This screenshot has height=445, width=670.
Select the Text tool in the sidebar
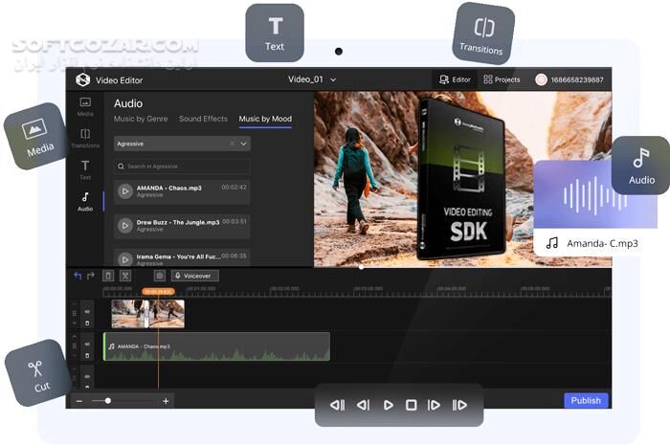tap(85, 169)
